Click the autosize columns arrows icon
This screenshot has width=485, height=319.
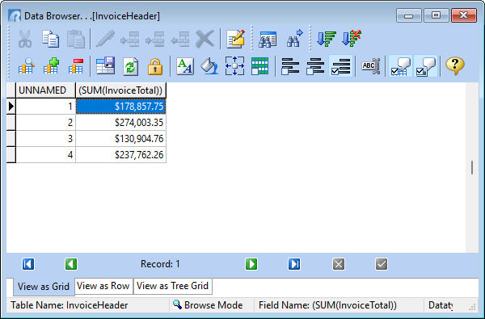[234, 66]
